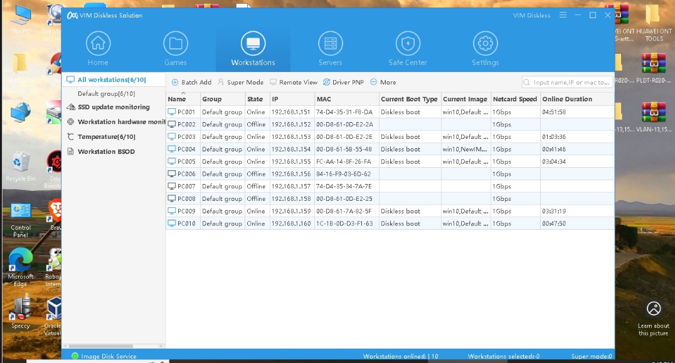Open the Settings gear section

coord(485,49)
